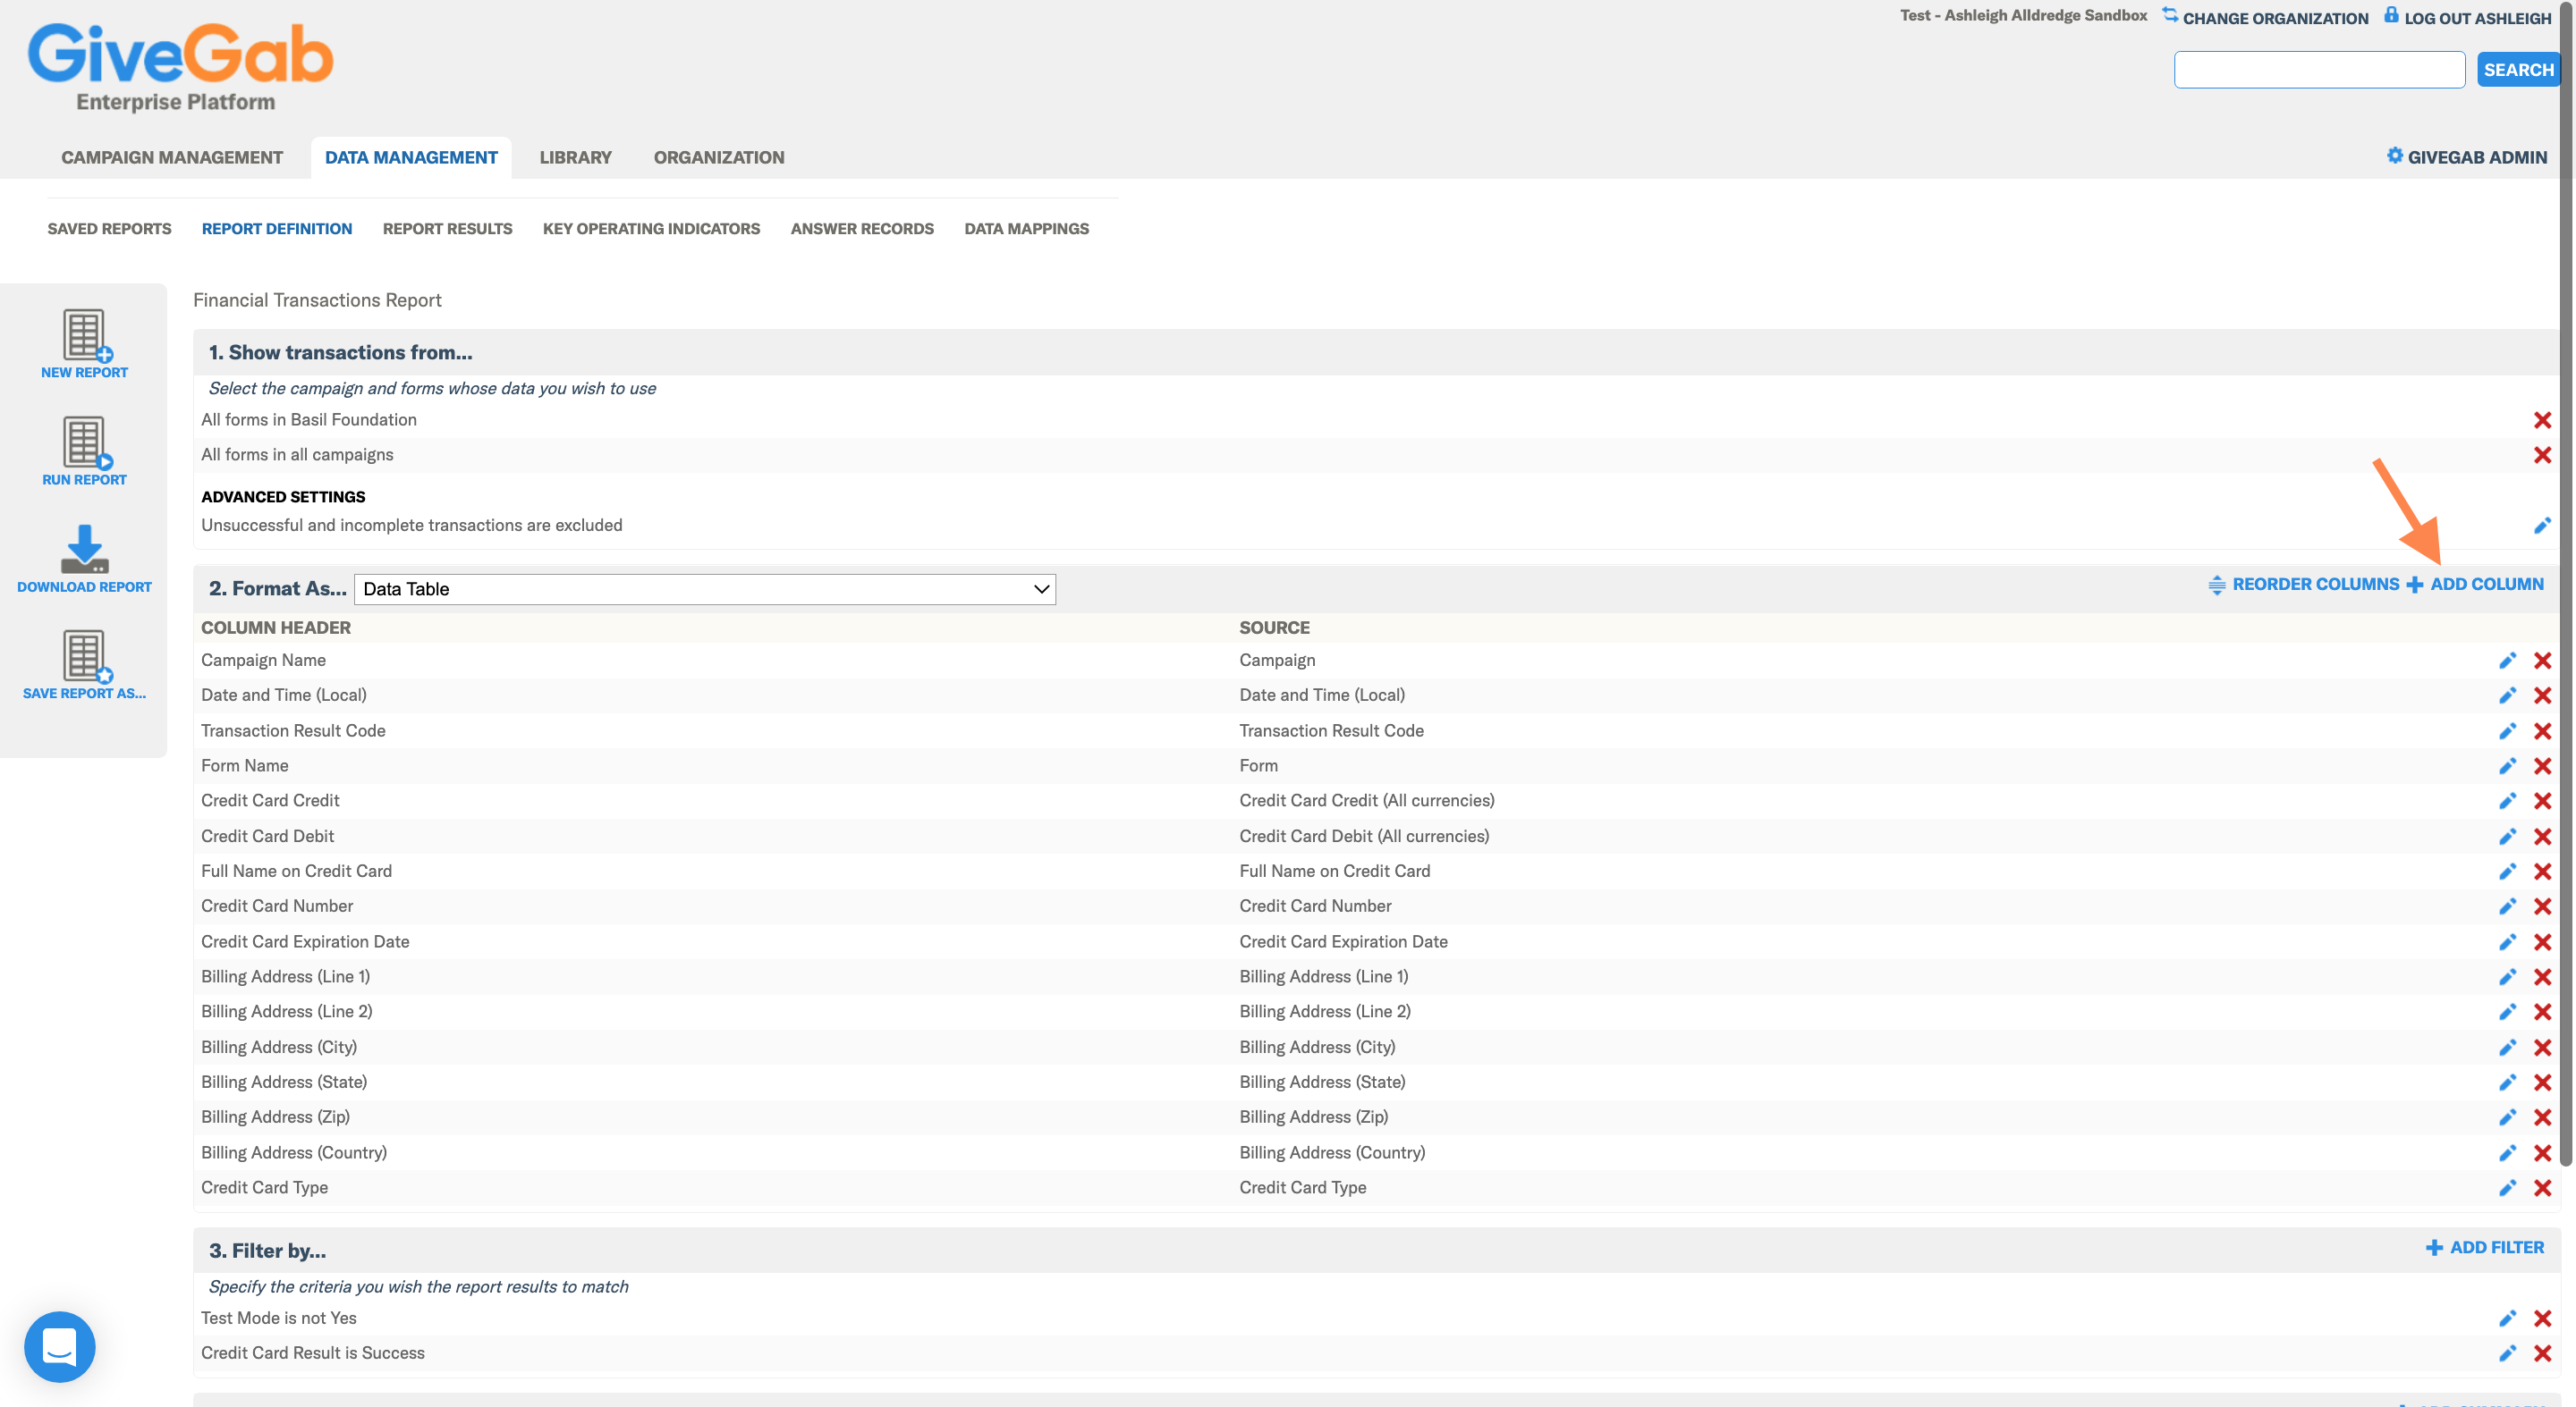
Task: Click 'Unsuccessful and incomplete transactions are excluded' text
Action: [411, 526]
